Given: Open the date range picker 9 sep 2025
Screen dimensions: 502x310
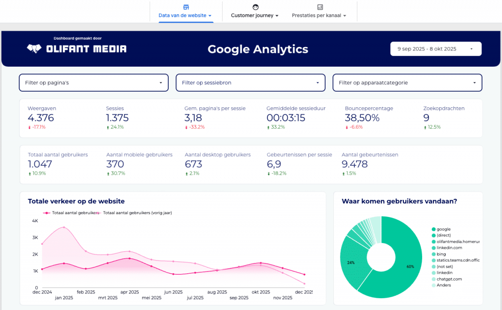Looking at the screenshot, I should [435, 49].
